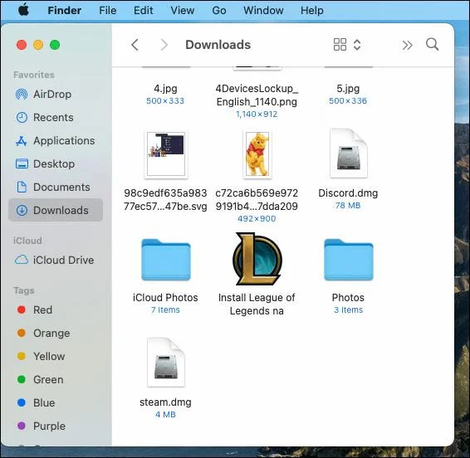Open the Finder menu
Viewport: 470px width, 458px height.
[65, 11]
